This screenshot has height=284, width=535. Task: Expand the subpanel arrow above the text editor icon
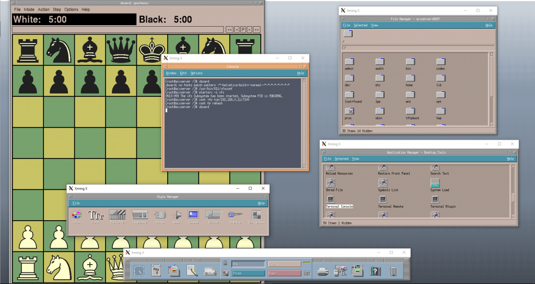[192, 260]
